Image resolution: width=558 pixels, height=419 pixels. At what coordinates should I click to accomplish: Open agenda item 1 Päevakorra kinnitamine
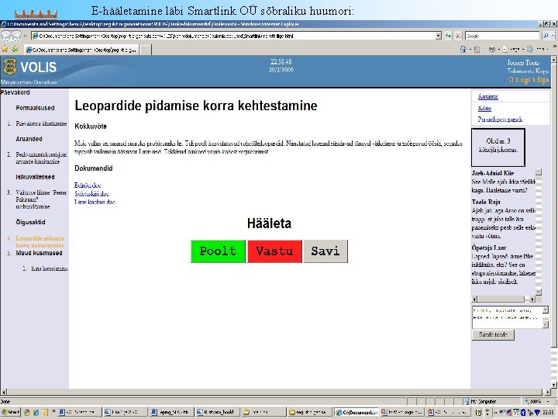pos(41,123)
